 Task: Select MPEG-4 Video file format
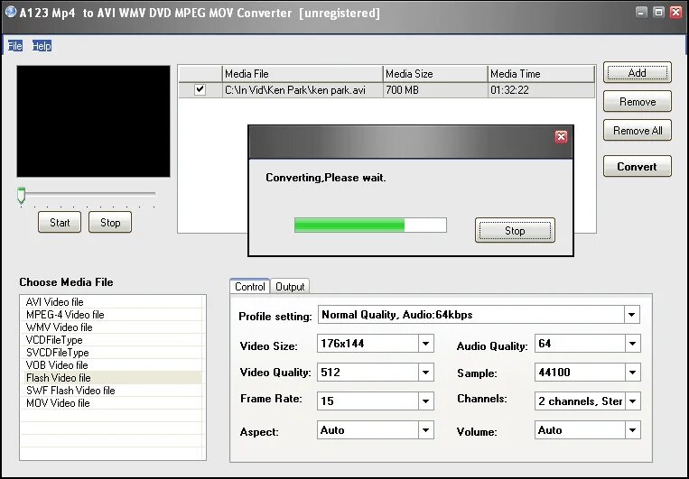pos(111,314)
